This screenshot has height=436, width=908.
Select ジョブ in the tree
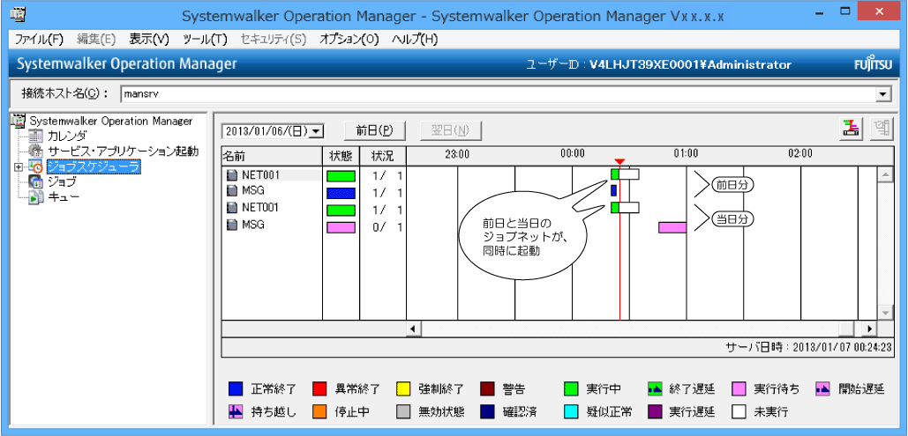coord(62,182)
